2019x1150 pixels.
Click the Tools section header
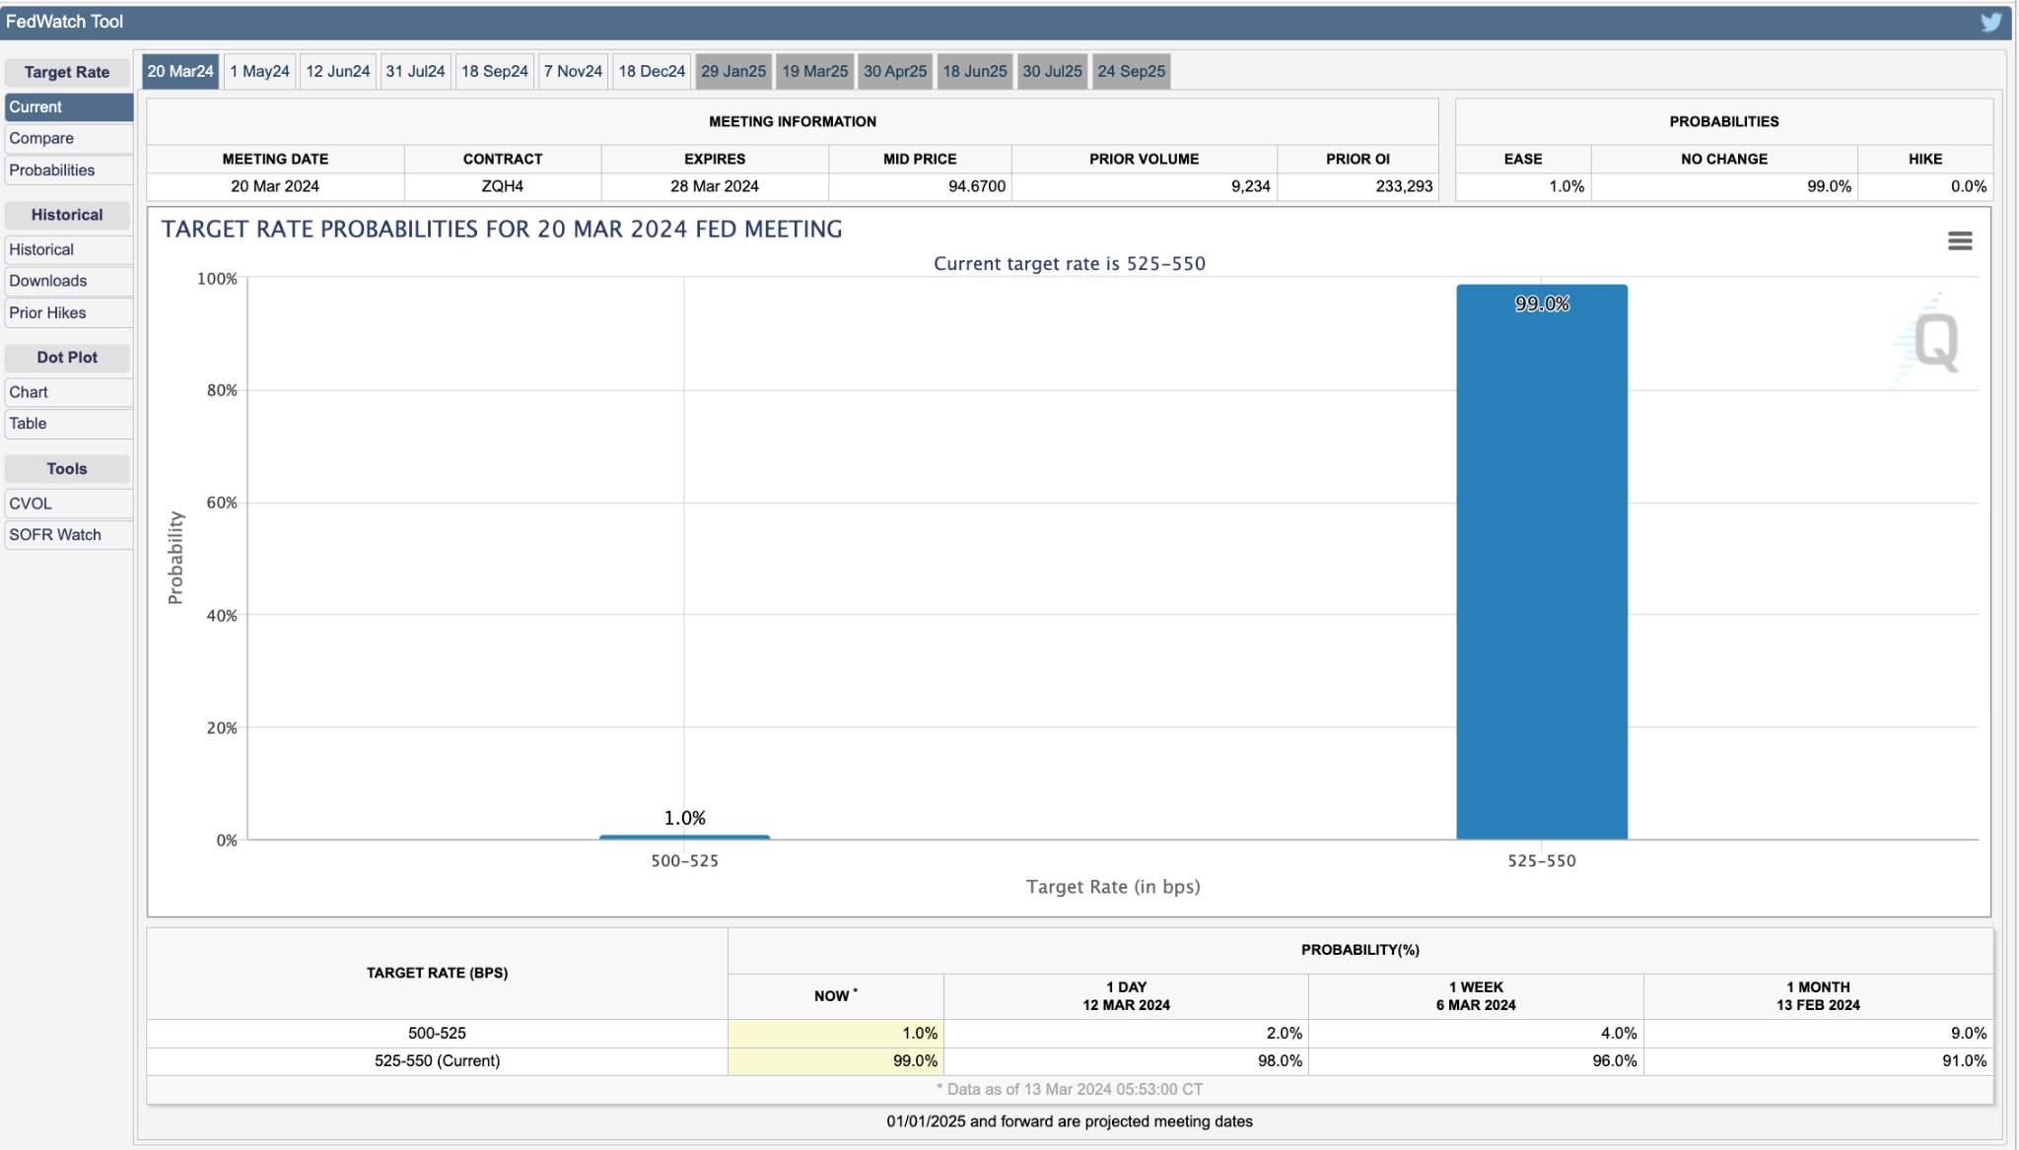coord(67,469)
